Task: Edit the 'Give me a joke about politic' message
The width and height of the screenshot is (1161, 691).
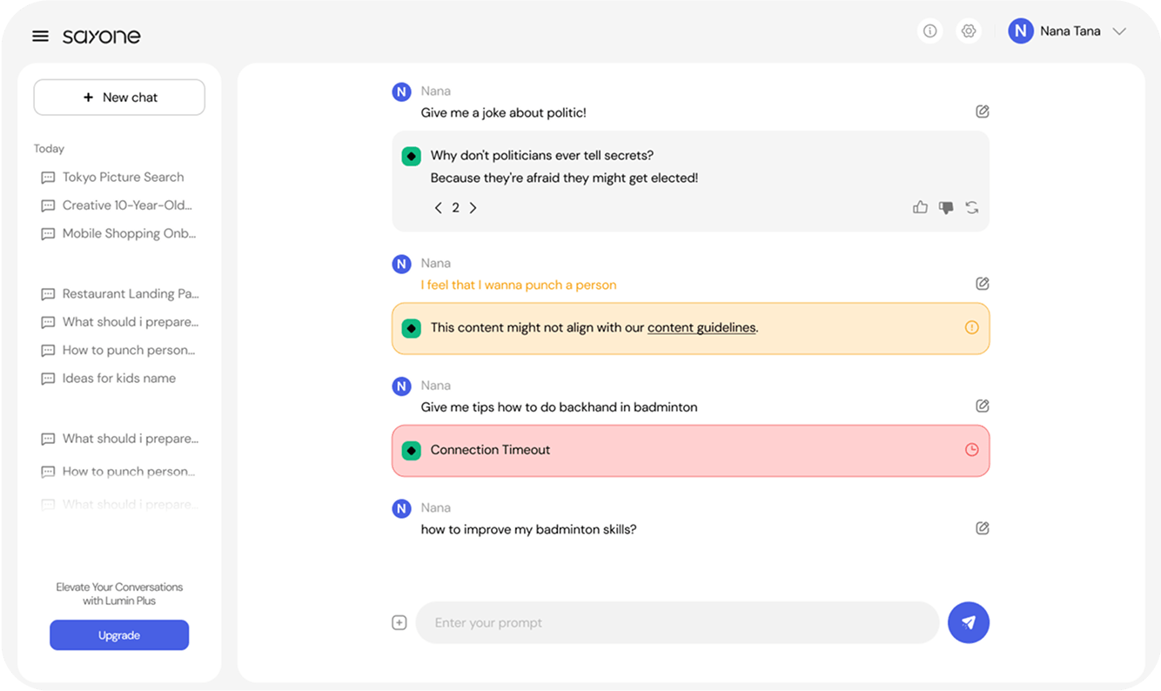Action: [x=983, y=111]
